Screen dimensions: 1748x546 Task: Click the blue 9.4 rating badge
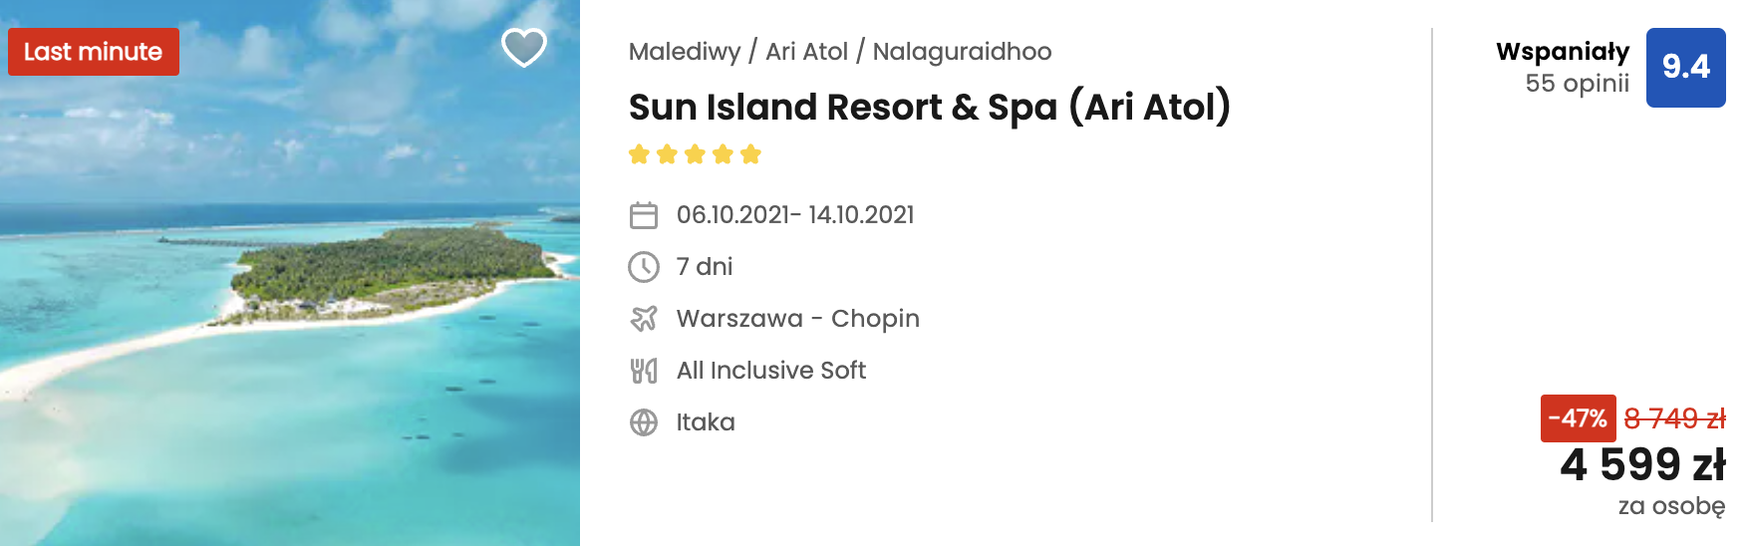tap(1686, 68)
